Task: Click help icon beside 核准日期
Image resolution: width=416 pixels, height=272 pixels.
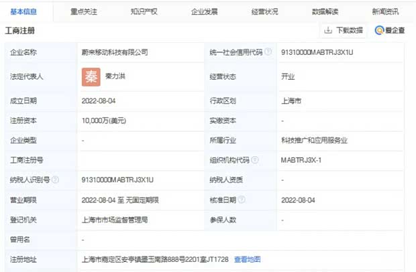Action: 241,200
